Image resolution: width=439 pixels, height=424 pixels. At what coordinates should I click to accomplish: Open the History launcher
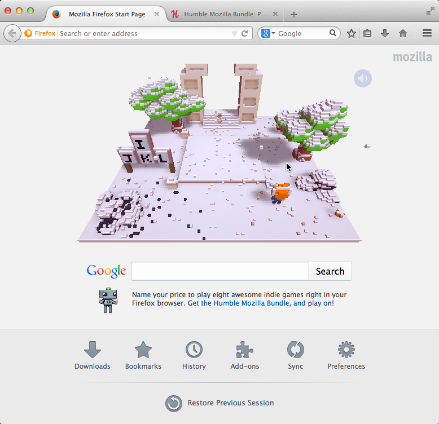click(194, 355)
